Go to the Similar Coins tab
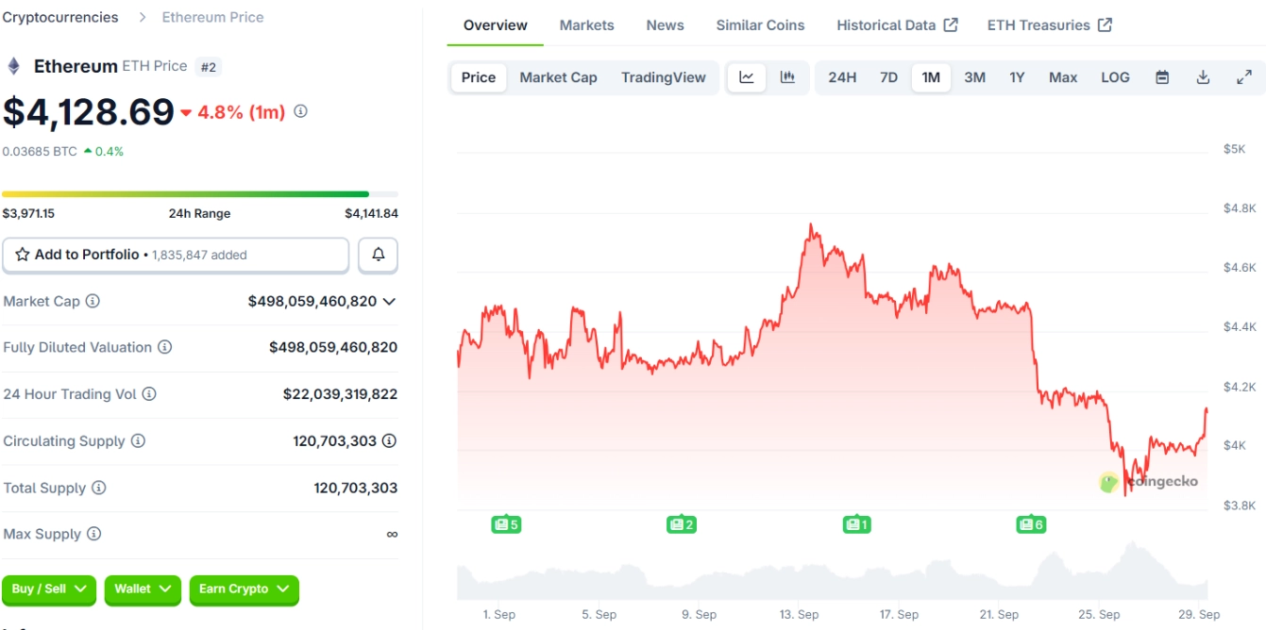The image size is (1266, 630). point(760,25)
